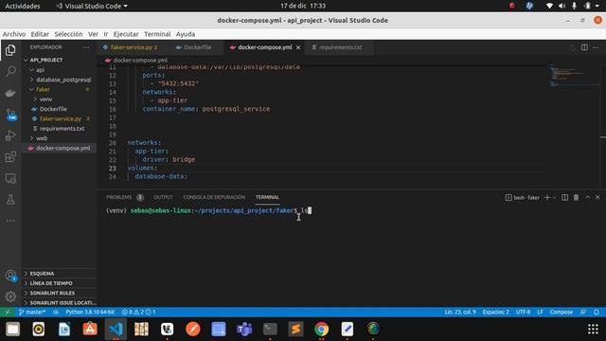Open the Selección menu
This screenshot has height=341, width=606.
(x=68, y=34)
